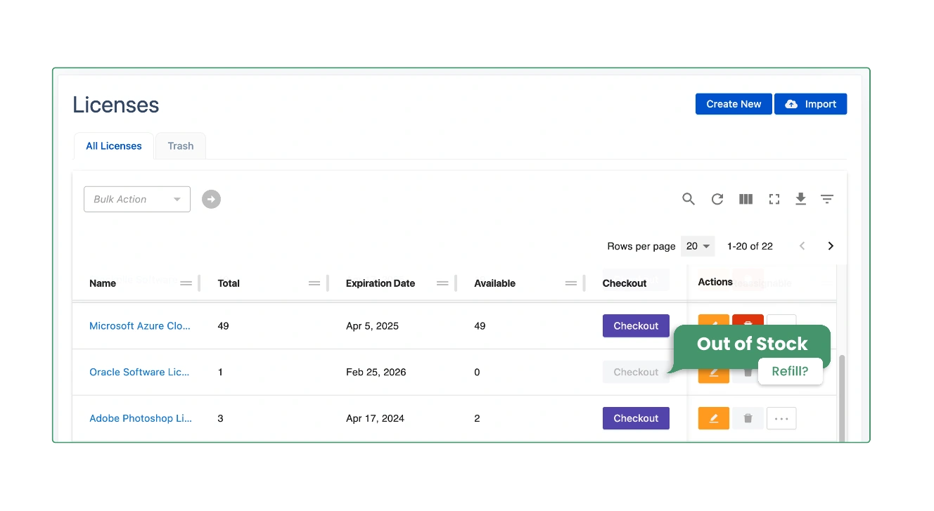Image resolution: width=934 pixels, height=511 pixels.
Task: Open the Oracle Software license link
Action: tap(139, 373)
